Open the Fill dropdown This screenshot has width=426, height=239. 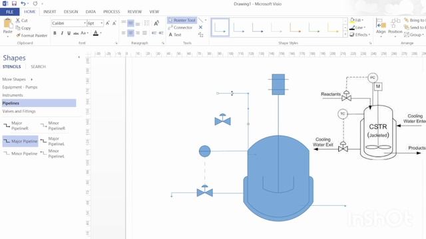click(357, 21)
